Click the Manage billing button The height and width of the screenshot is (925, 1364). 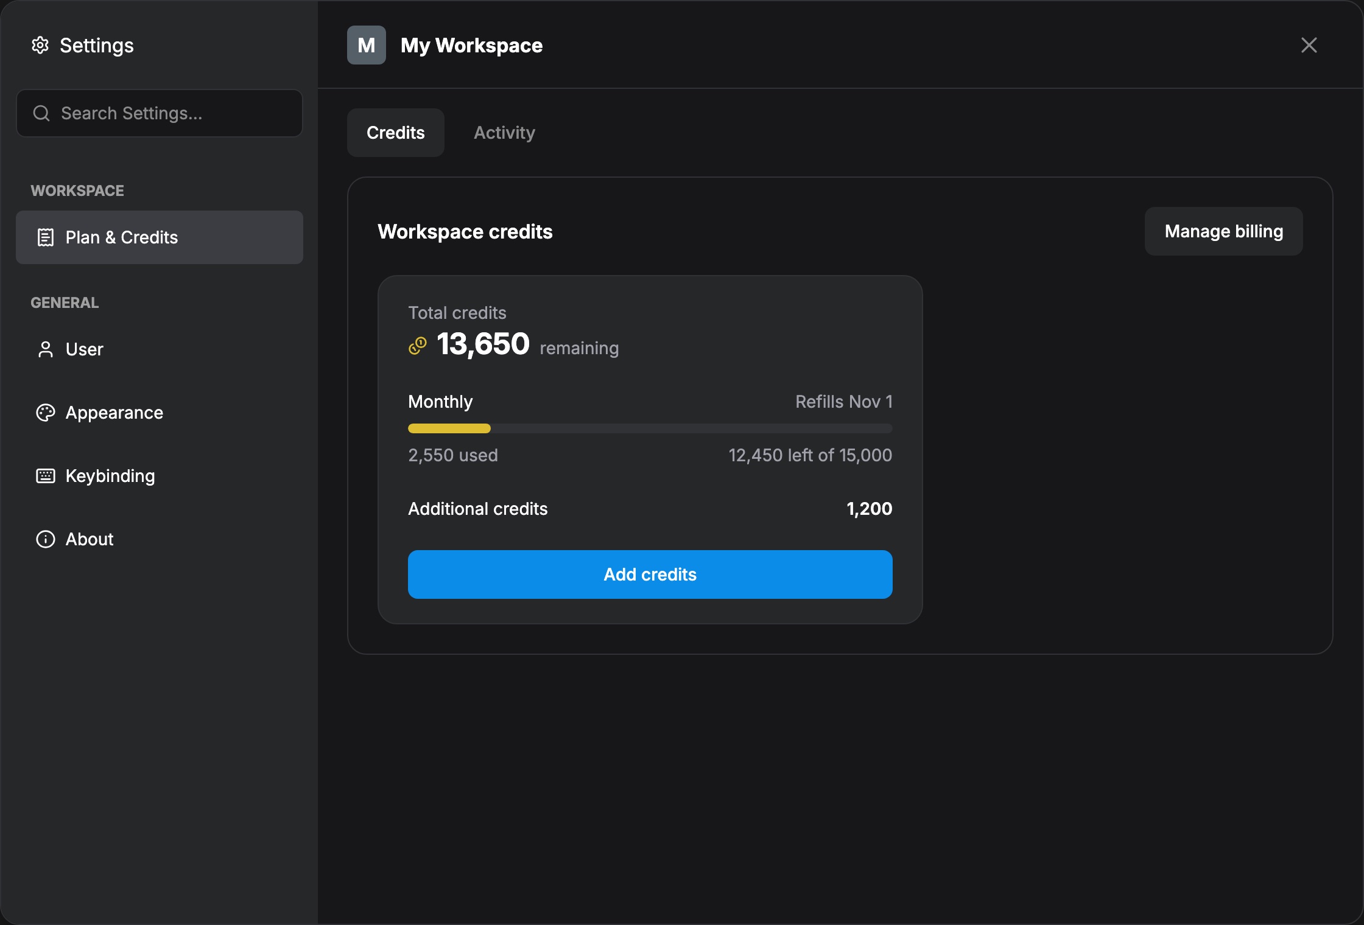click(x=1224, y=231)
